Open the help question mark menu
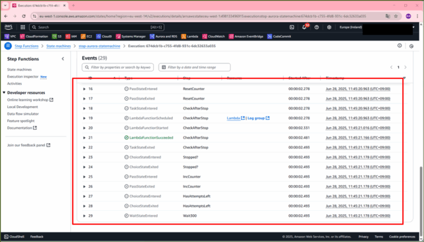The height and width of the screenshot is (242, 424). tap(317, 27)
